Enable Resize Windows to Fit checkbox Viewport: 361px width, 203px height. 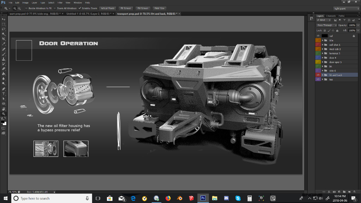(26, 8)
